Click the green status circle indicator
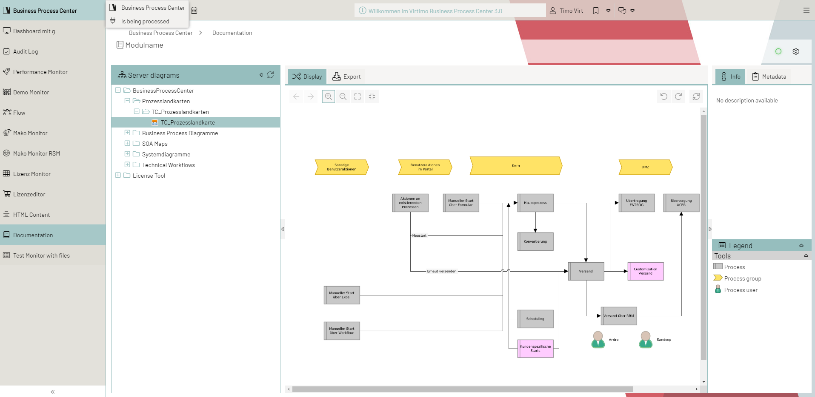The width and height of the screenshot is (815, 397). tap(778, 51)
